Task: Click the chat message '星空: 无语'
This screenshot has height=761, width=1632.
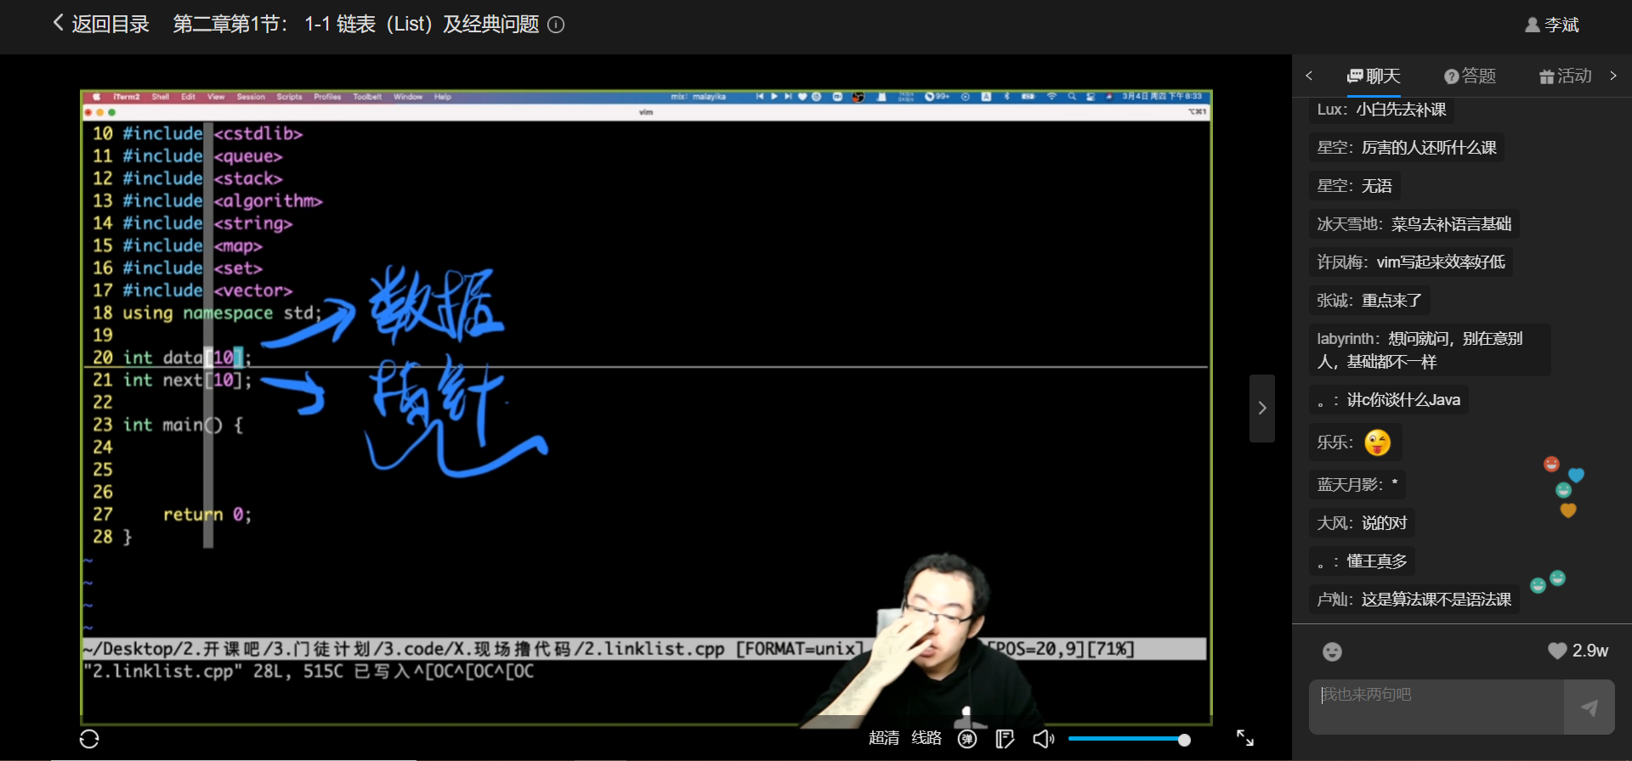Action: pyautogui.click(x=1355, y=185)
